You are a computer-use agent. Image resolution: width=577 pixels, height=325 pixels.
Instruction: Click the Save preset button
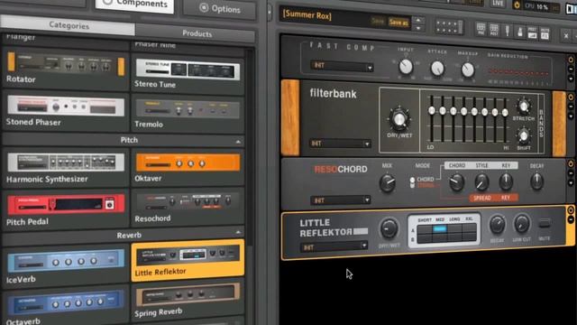click(x=378, y=21)
